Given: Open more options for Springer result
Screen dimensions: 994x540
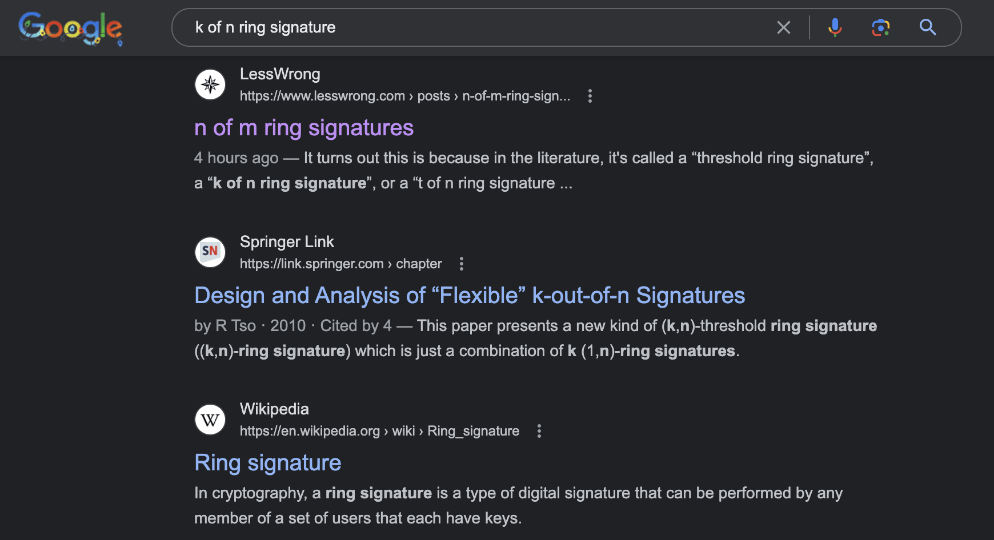Looking at the screenshot, I should click(462, 264).
